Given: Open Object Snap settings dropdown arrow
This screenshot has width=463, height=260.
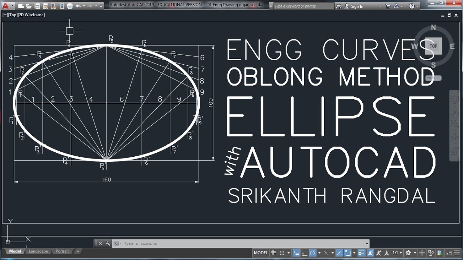Looking at the screenshot, I should tap(354, 253).
